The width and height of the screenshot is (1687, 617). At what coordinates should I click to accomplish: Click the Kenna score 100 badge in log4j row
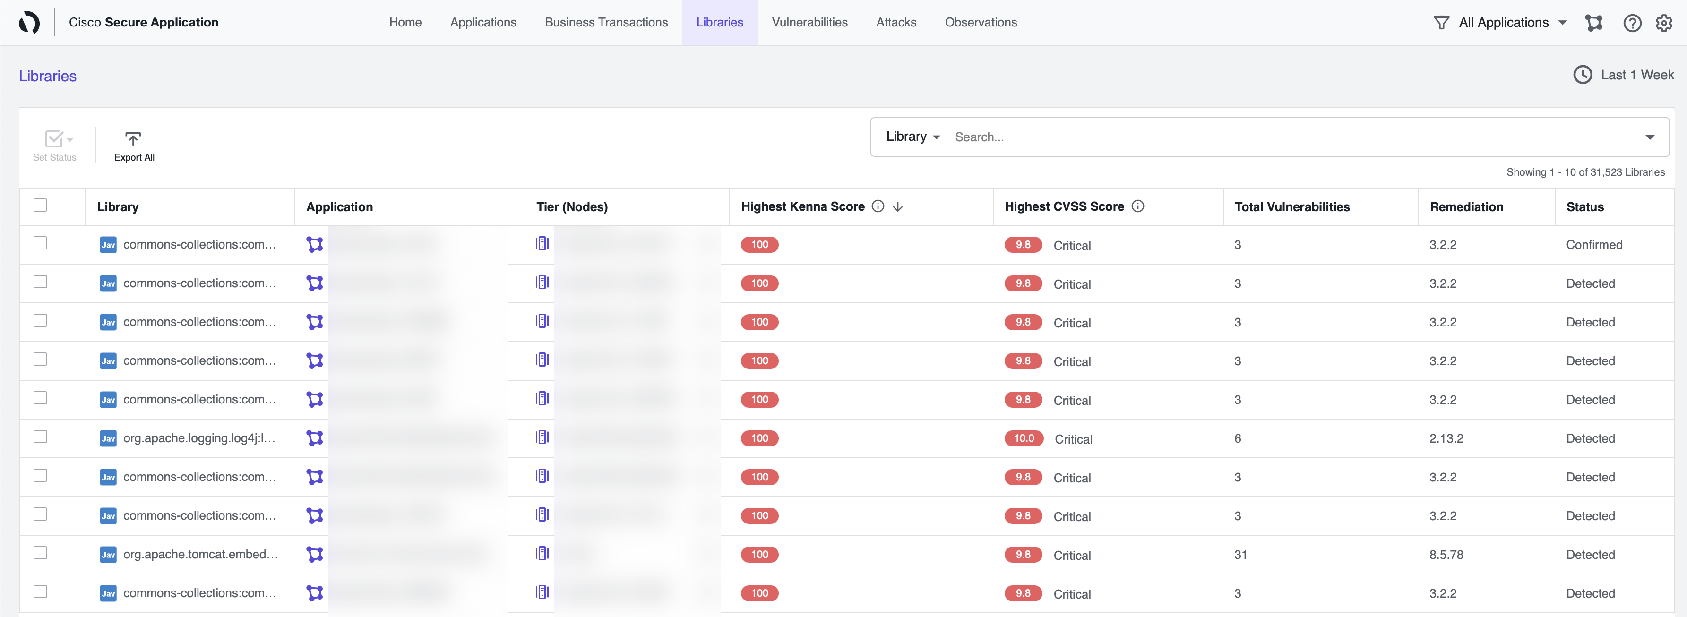pos(760,438)
